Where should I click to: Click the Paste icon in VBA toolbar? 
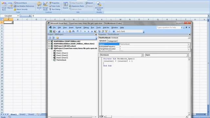pos(70,31)
